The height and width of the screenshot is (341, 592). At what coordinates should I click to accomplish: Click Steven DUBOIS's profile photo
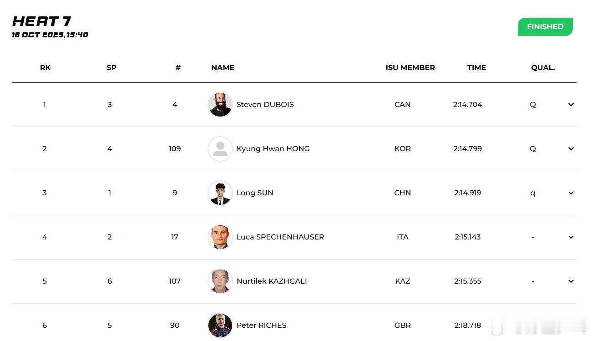220,105
